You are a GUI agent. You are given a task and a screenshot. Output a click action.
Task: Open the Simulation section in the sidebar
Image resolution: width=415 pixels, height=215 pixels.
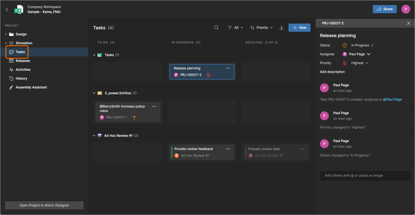point(23,43)
